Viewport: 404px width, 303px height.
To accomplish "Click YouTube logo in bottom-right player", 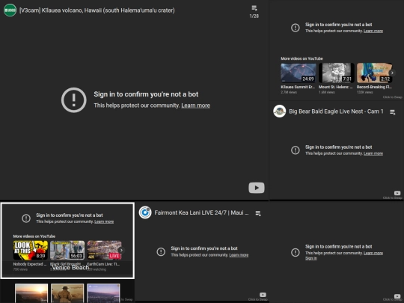I will [x=397, y=296].
